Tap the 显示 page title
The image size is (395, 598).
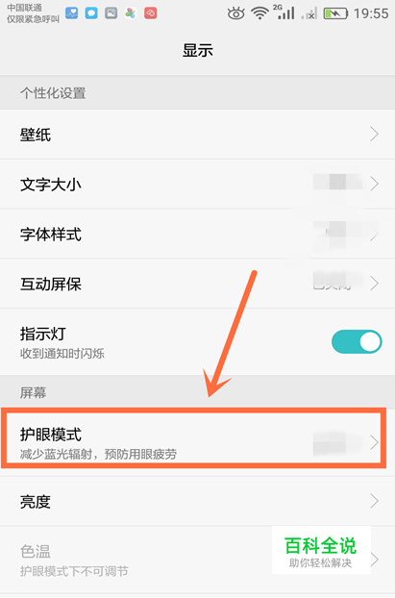click(198, 50)
